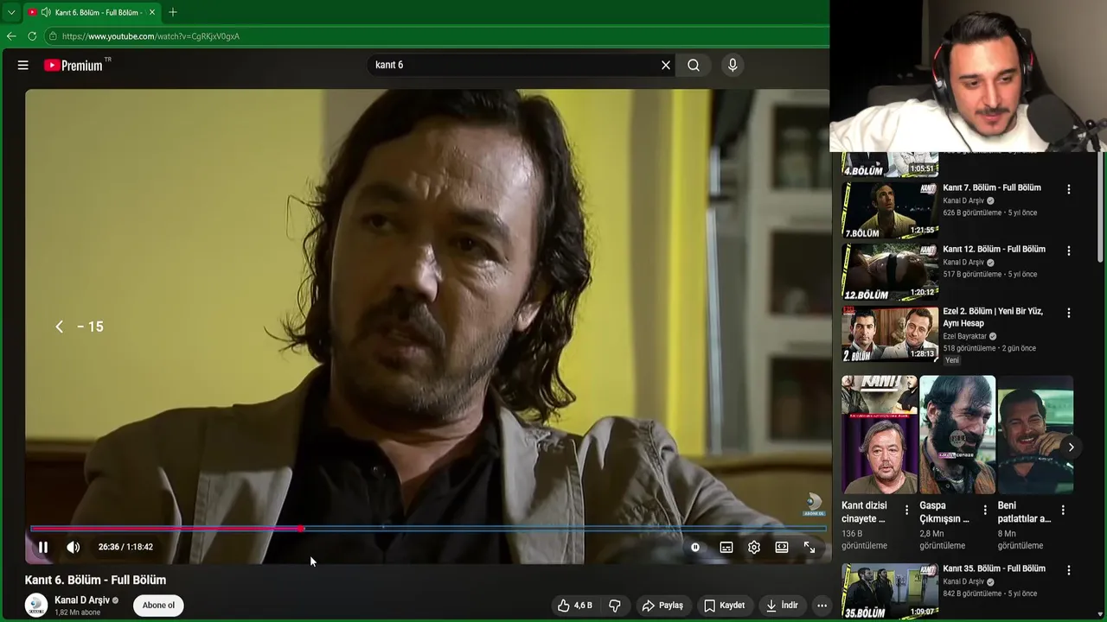
Task: Open player settings gear
Action: point(754,547)
